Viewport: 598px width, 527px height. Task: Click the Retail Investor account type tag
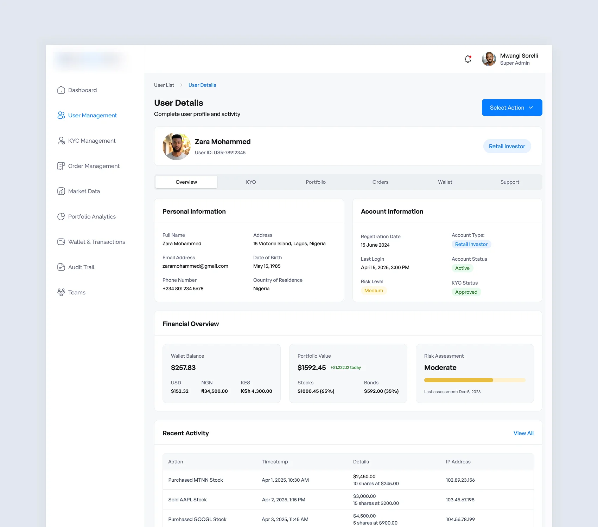(471, 244)
